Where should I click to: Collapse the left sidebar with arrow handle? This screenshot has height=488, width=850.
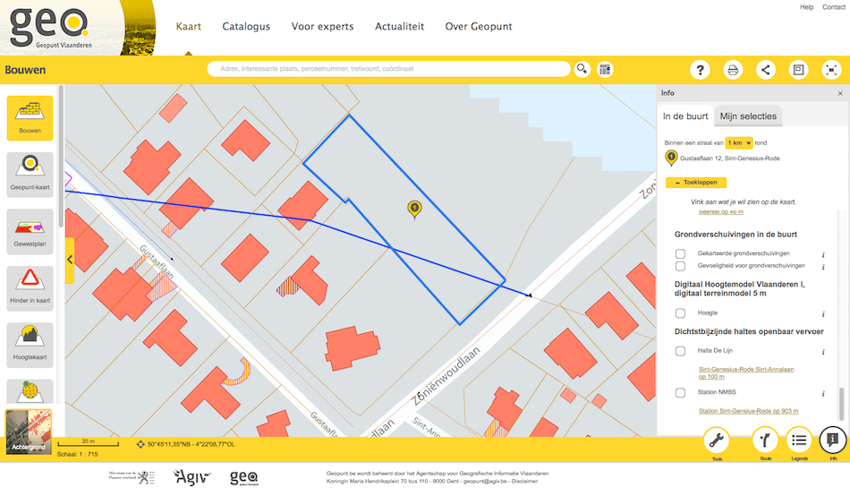pyautogui.click(x=70, y=261)
